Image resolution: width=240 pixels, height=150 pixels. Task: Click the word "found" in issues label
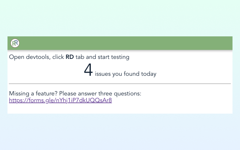click(x=132, y=74)
